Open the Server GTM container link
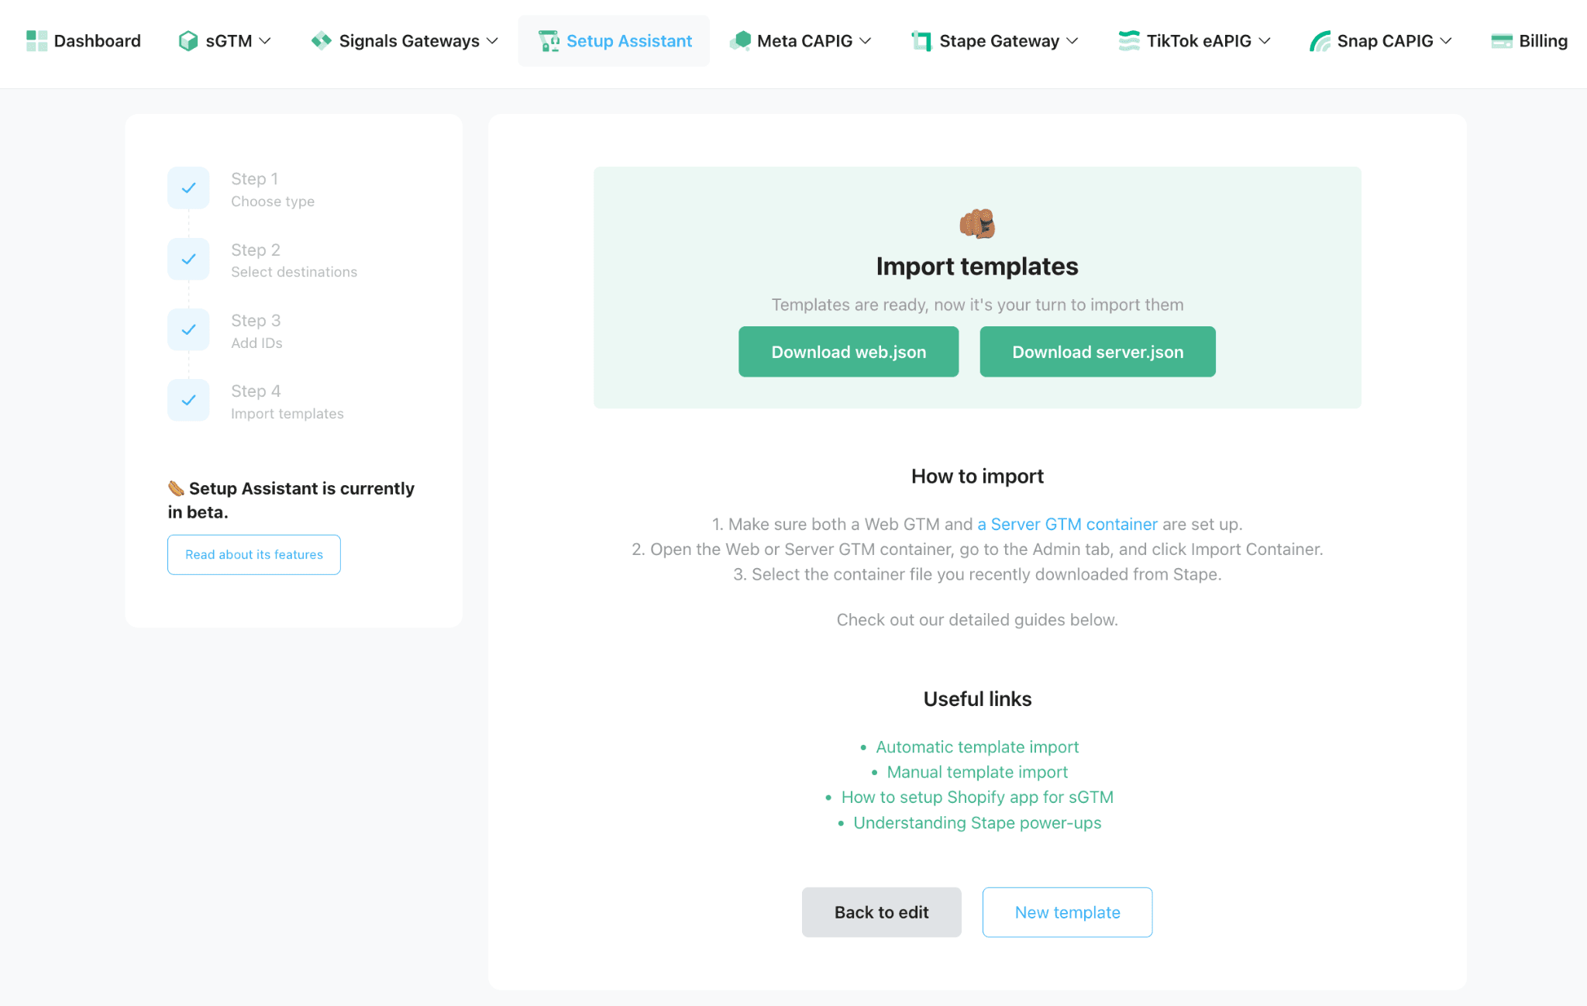This screenshot has width=1587, height=1006. [x=1067, y=524]
